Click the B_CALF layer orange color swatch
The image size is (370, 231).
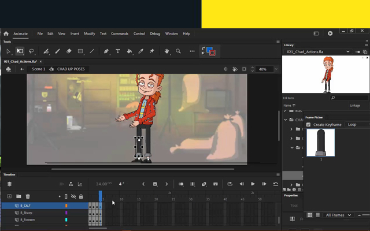[66, 206]
